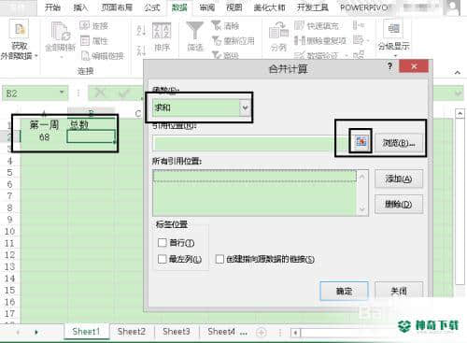Enable the Left column checkbox
This screenshot has height=343, width=467.
163,259
